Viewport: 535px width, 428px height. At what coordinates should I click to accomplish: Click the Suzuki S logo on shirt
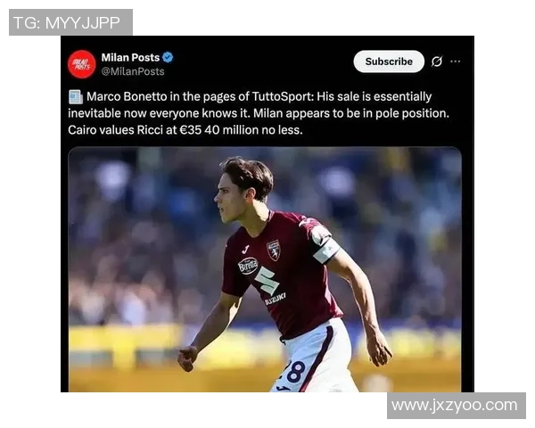point(267,281)
